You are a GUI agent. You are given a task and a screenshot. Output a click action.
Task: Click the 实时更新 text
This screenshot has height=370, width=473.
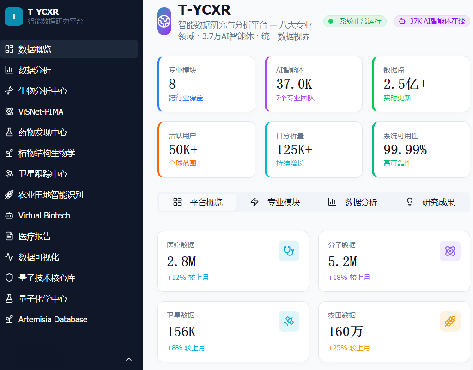[397, 98]
